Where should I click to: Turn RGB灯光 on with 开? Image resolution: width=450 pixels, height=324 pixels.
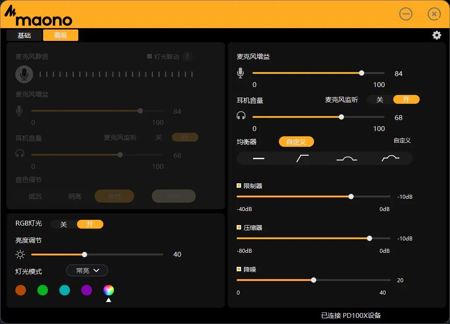tap(90, 224)
